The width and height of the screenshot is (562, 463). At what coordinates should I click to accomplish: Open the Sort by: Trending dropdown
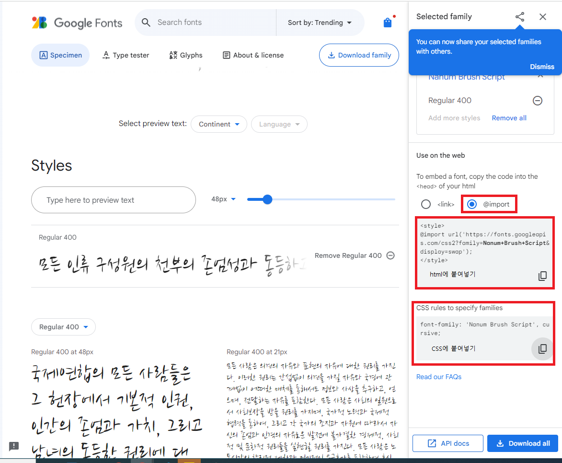pos(320,23)
